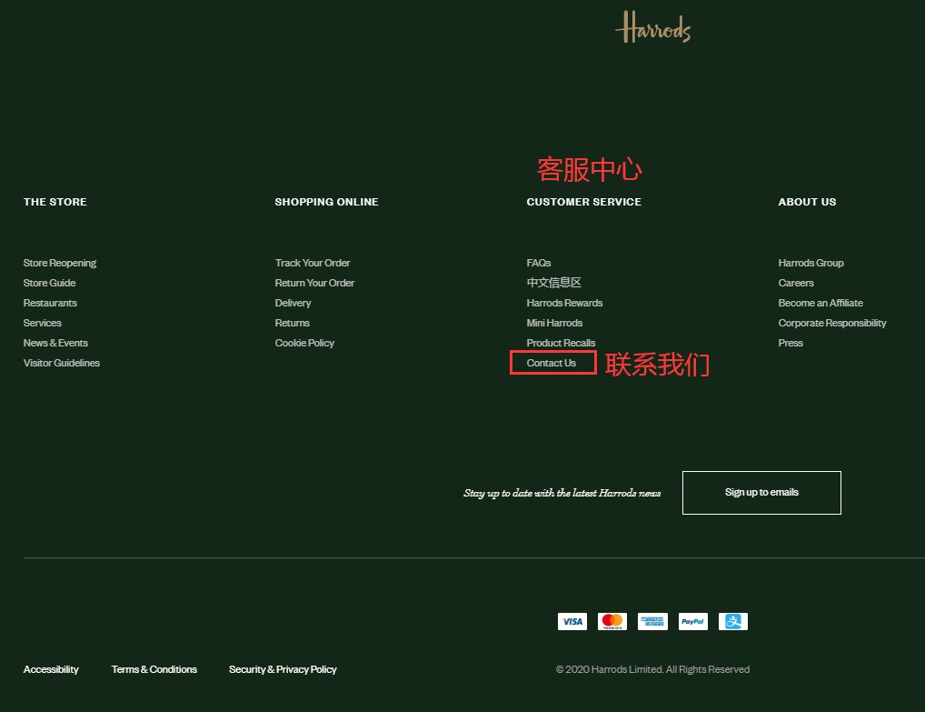The image size is (925, 712).
Task: Click SHOPPING ONLINE column heading
Action: [x=326, y=202]
